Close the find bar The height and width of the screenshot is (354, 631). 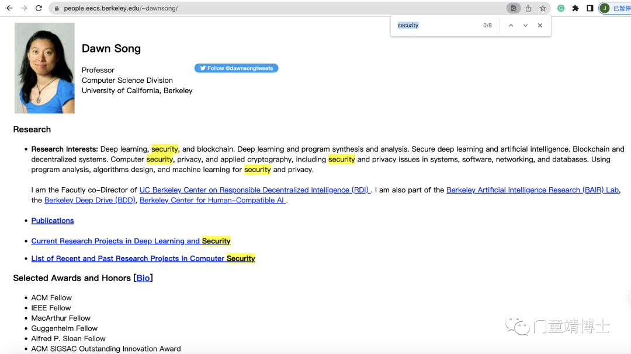(540, 25)
